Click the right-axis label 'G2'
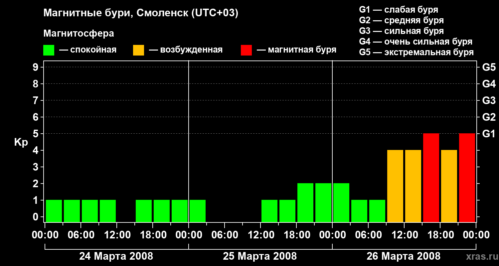 click(489, 117)
